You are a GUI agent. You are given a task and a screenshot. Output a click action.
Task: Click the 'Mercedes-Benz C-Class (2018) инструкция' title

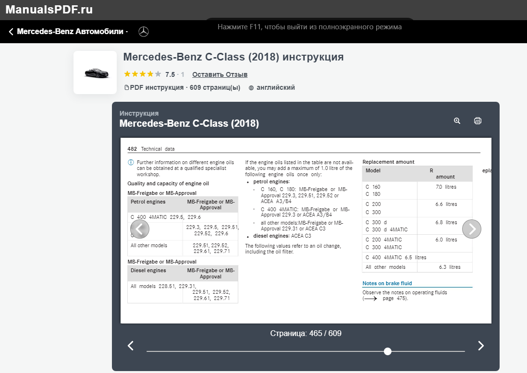pos(233,57)
